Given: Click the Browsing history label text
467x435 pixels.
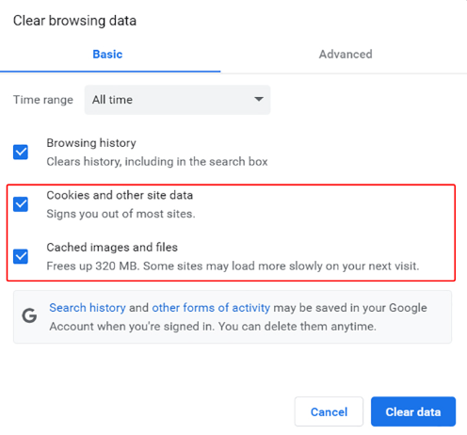Looking at the screenshot, I should click(x=91, y=143).
